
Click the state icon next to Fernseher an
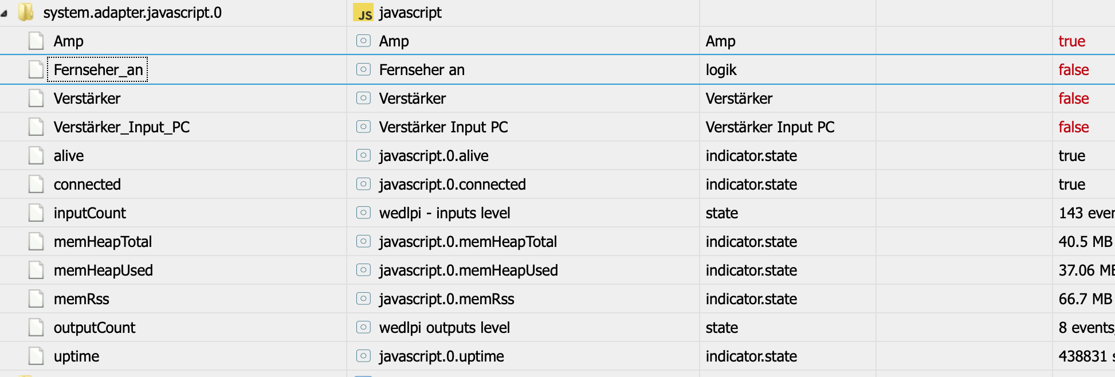click(x=363, y=70)
